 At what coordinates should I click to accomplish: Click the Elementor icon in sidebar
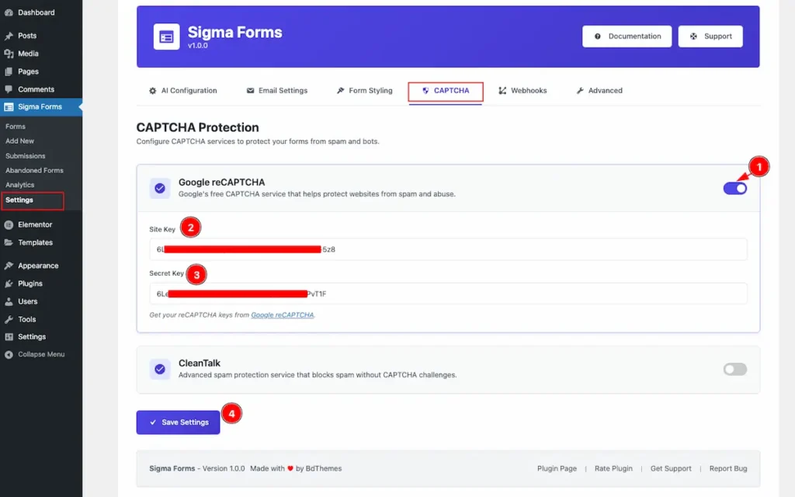click(x=9, y=224)
